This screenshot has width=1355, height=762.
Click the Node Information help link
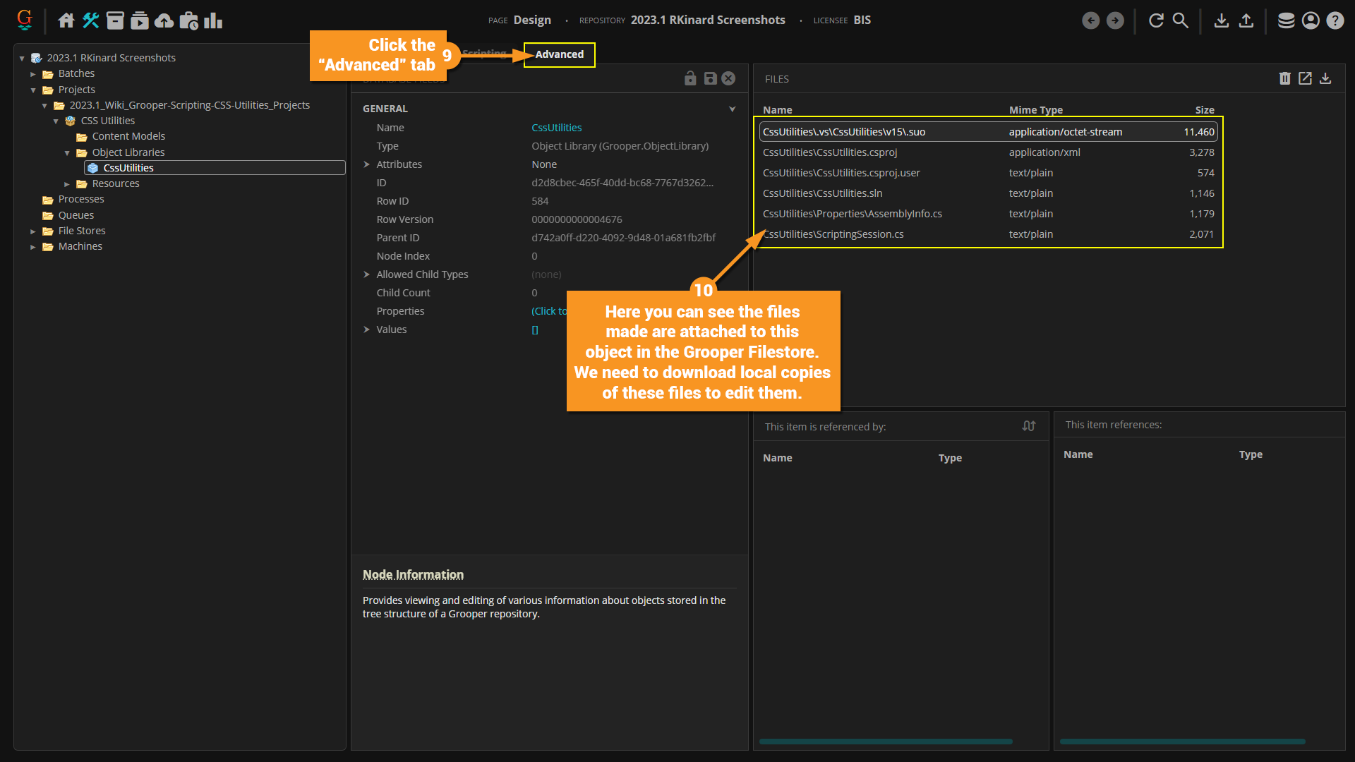413,574
